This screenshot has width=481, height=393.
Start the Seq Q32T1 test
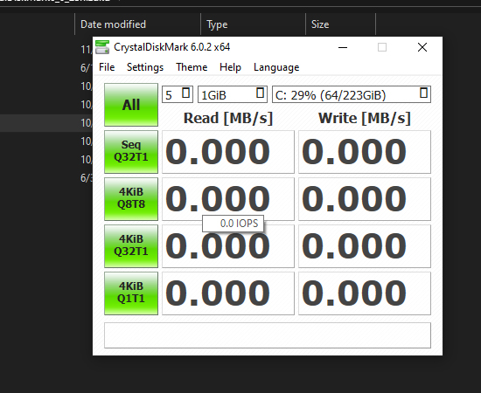(131, 152)
